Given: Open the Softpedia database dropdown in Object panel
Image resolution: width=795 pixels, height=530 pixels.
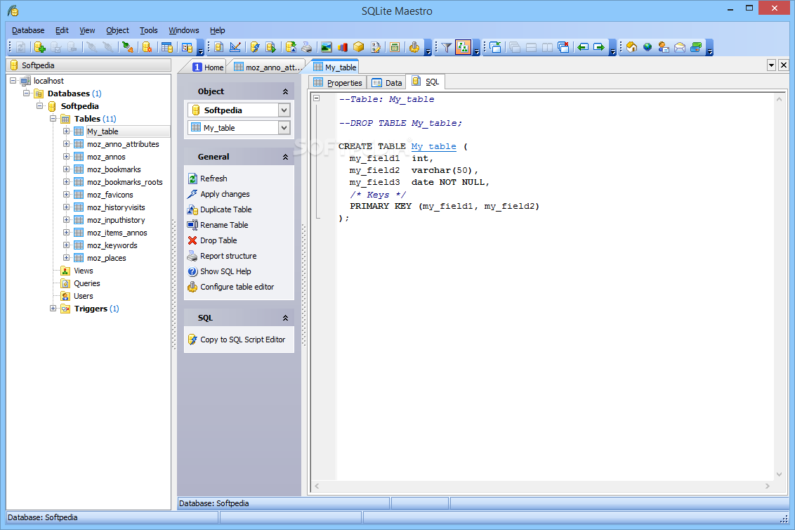Looking at the screenshot, I should click(x=284, y=110).
